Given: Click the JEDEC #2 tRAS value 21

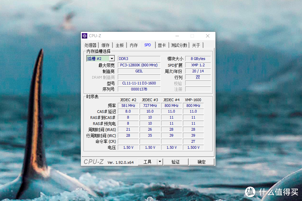Looking at the screenshot, I should 128,129.
